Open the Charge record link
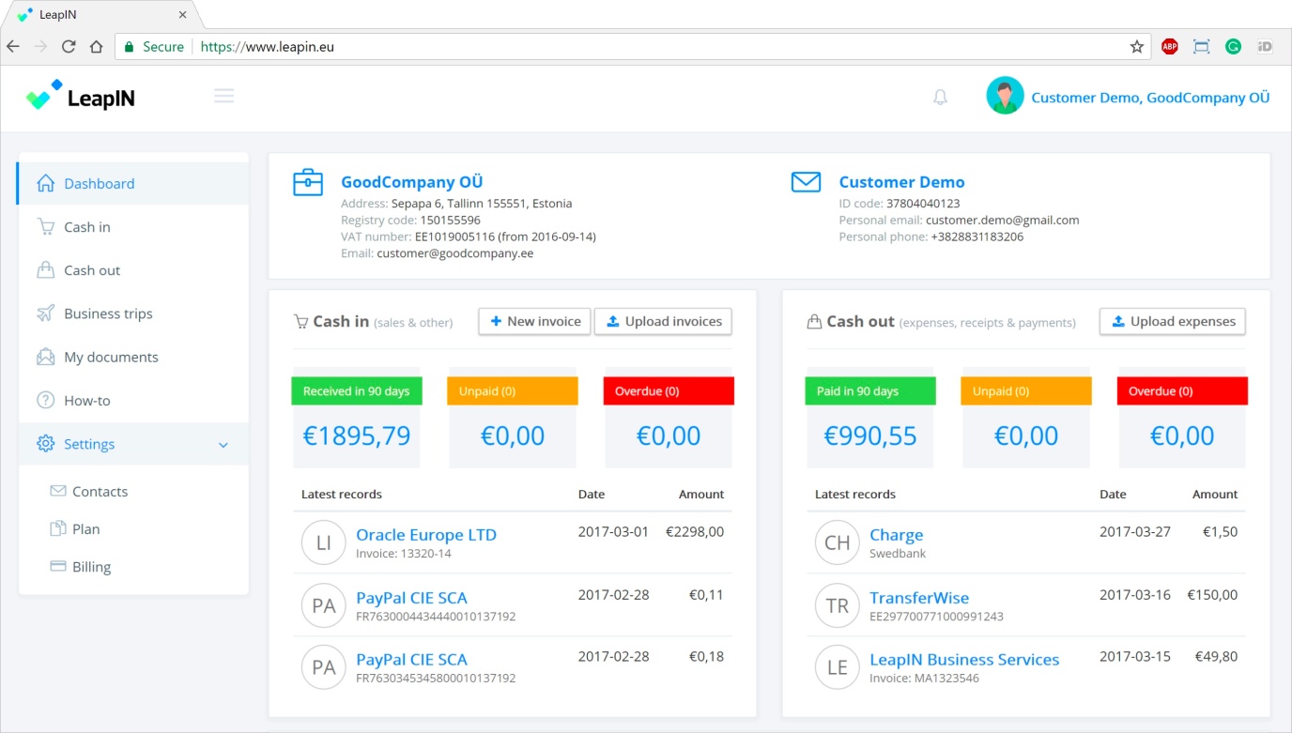1292x733 pixels. click(896, 535)
